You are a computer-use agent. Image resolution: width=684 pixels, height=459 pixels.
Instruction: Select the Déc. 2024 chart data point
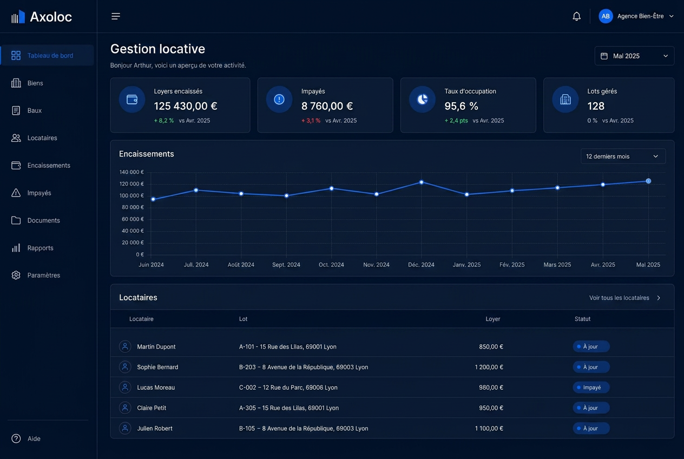421,182
